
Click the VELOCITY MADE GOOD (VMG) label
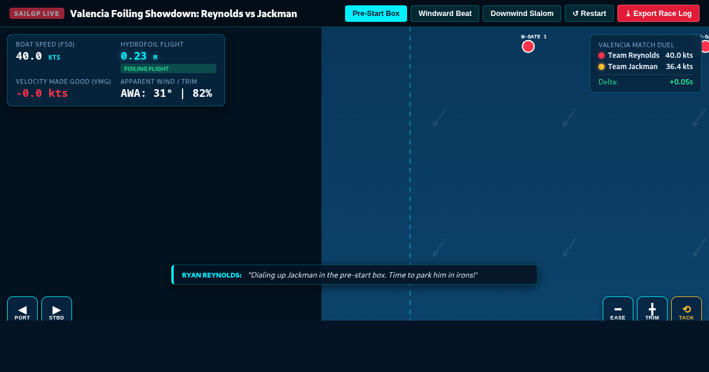point(63,81)
